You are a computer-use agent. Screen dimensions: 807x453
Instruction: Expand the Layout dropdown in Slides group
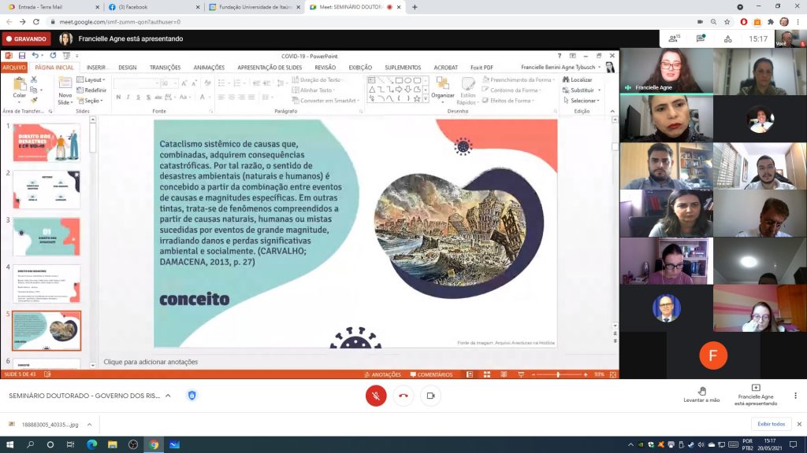94,79
